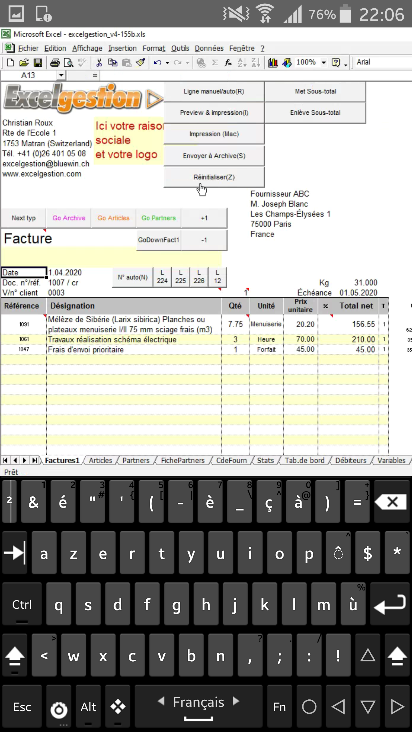412x732 pixels.
Task: Open the Données menu
Action: point(209,48)
